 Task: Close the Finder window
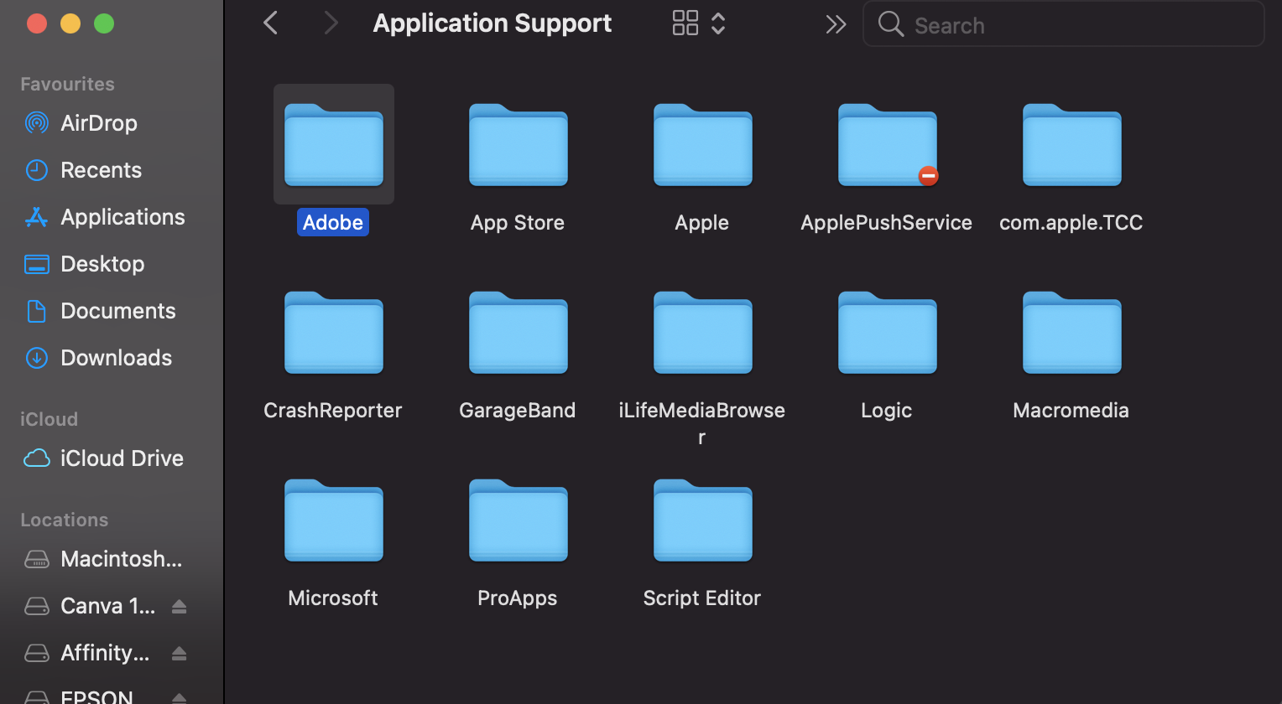[37, 23]
